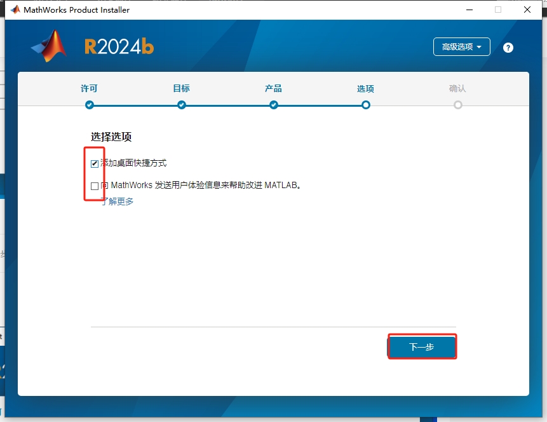The width and height of the screenshot is (547, 422).
Task: Open the 了解更多 link
Action: 118,201
